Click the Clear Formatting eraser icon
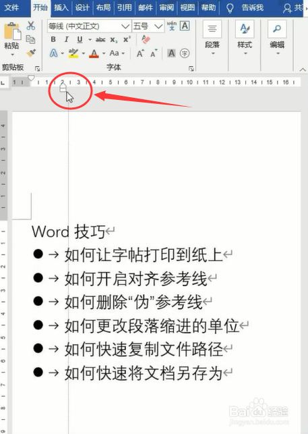Screen dimensions: 308x434 click(x=146, y=40)
